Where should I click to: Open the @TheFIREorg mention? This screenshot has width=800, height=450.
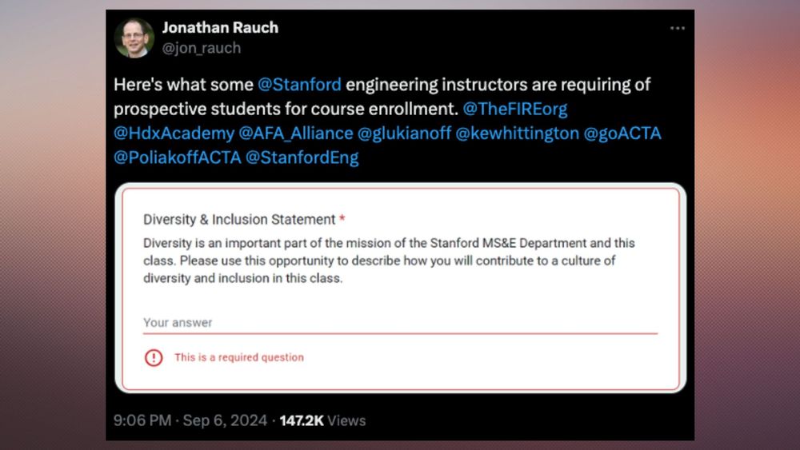pyautogui.click(x=514, y=109)
